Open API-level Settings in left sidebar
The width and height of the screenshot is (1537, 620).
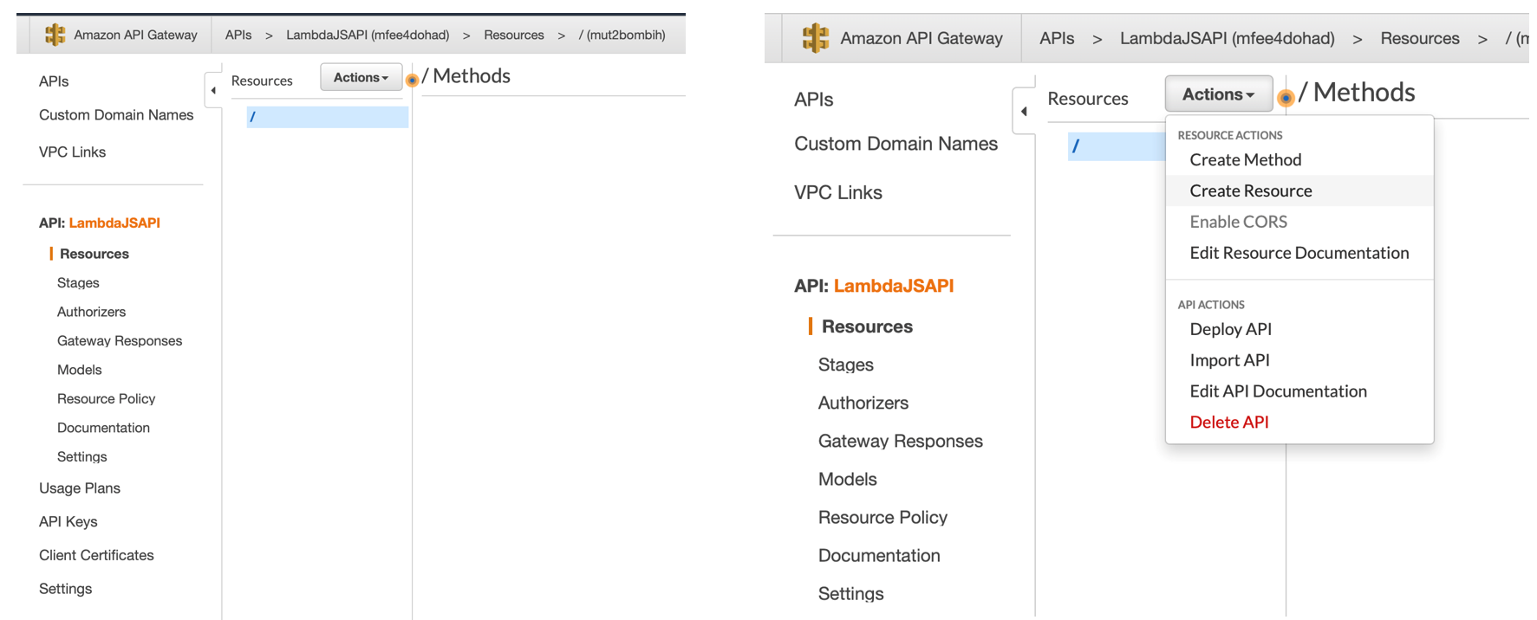coord(81,457)
